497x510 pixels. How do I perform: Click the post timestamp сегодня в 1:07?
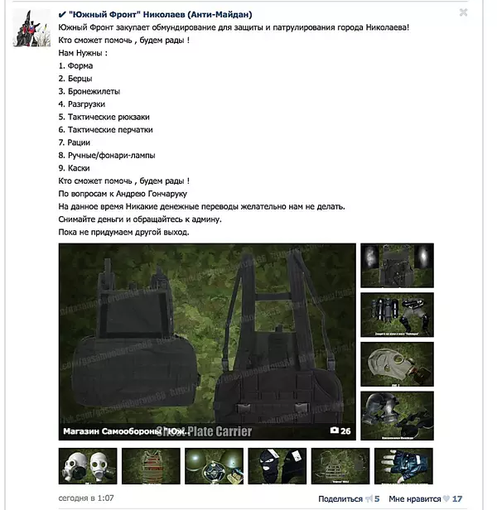86,498
